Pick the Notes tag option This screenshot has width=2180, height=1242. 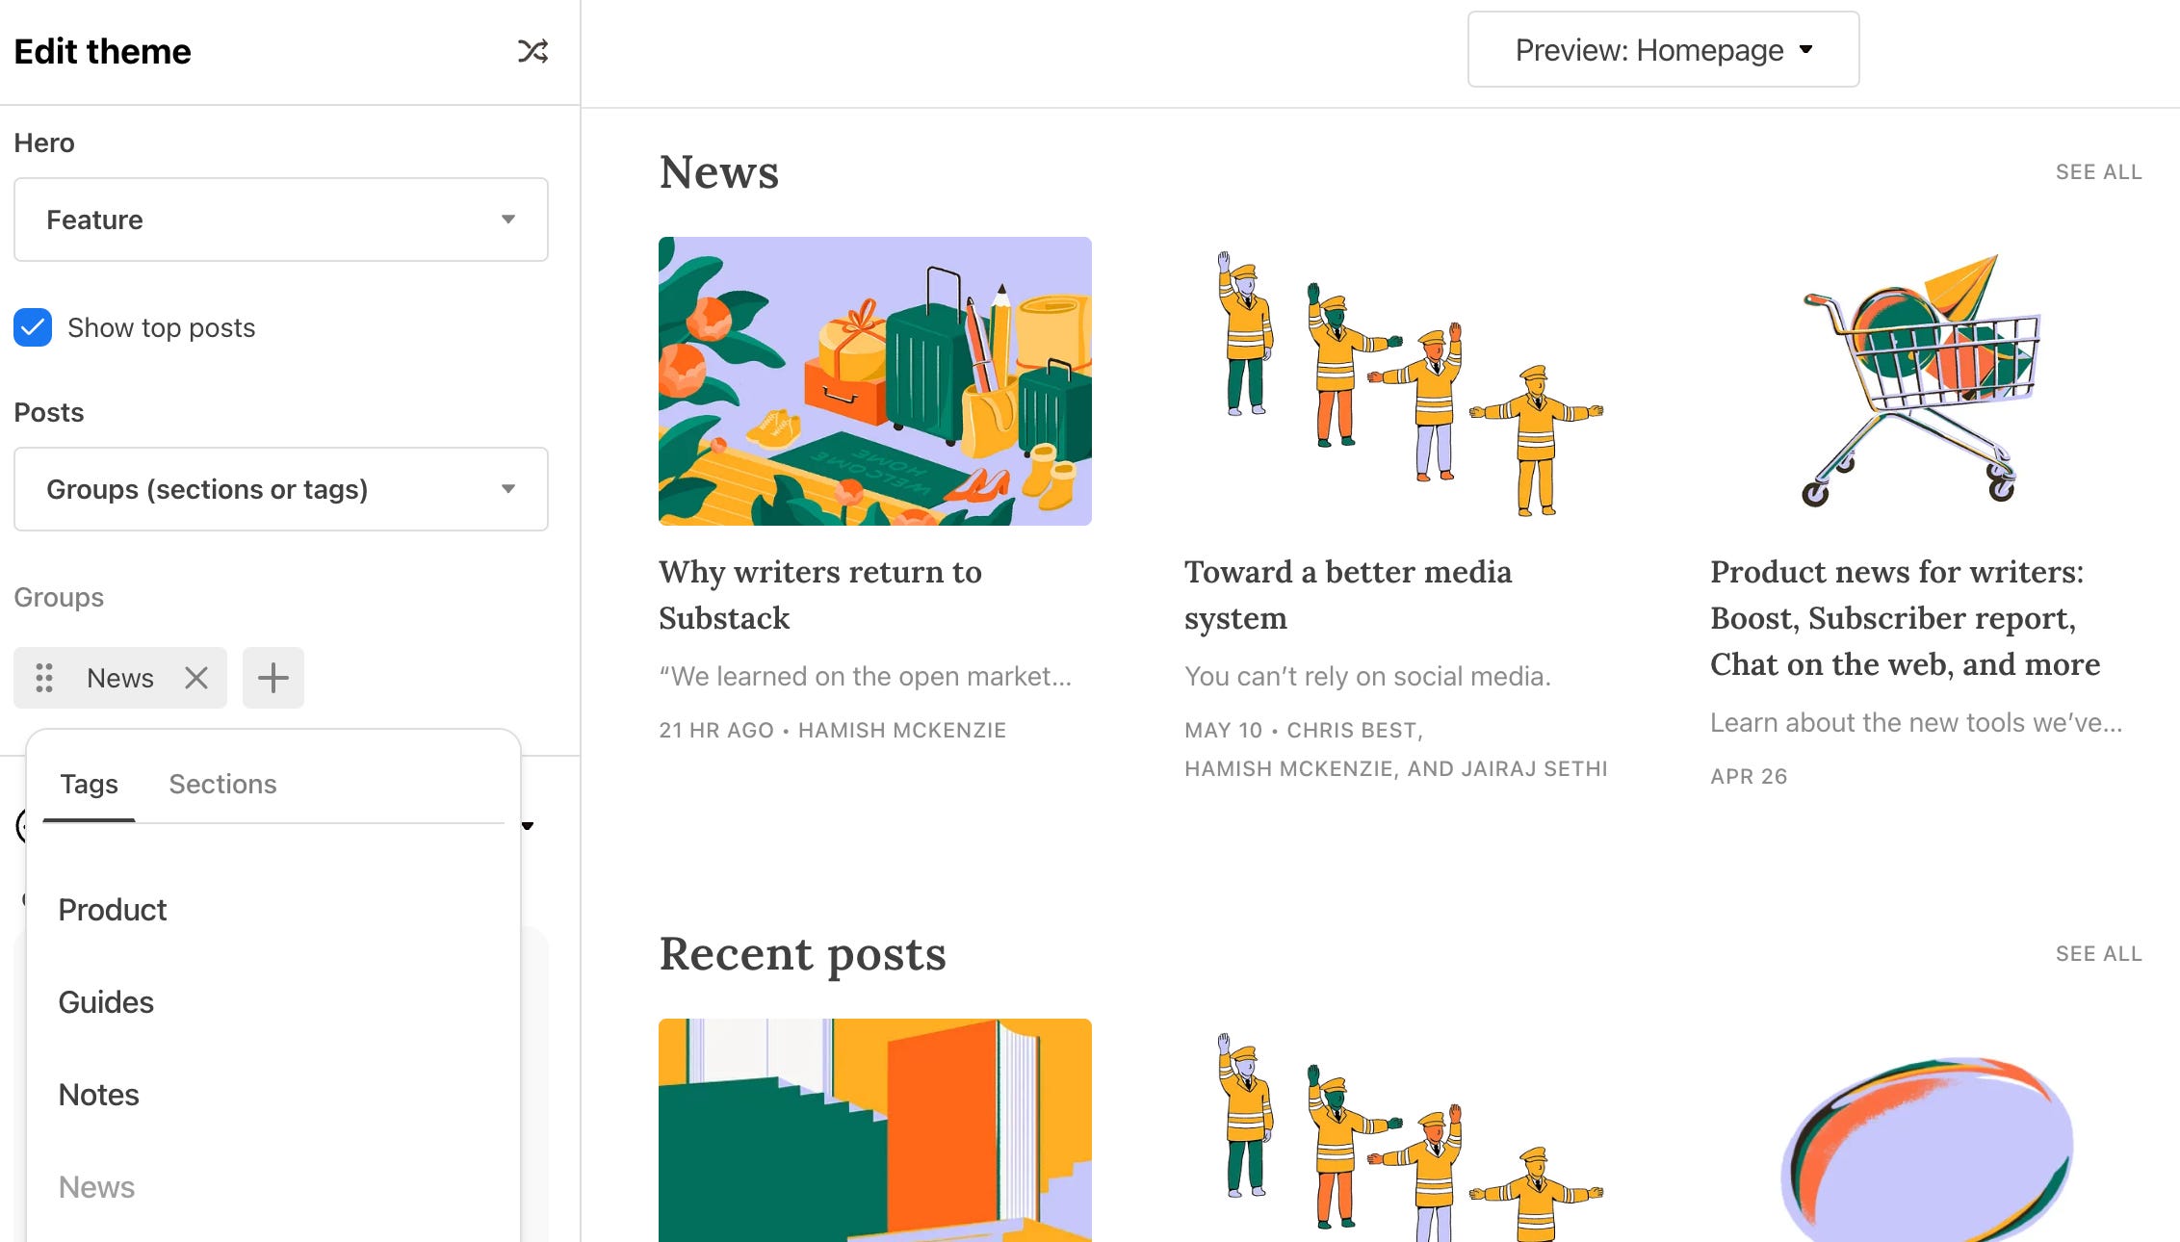coord(98,1095)
